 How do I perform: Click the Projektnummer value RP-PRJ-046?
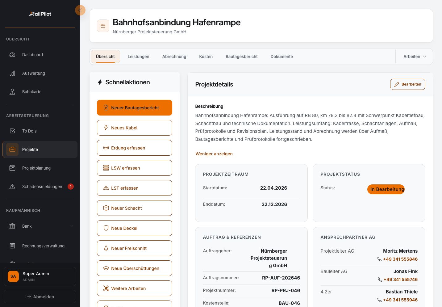point(286,290)
